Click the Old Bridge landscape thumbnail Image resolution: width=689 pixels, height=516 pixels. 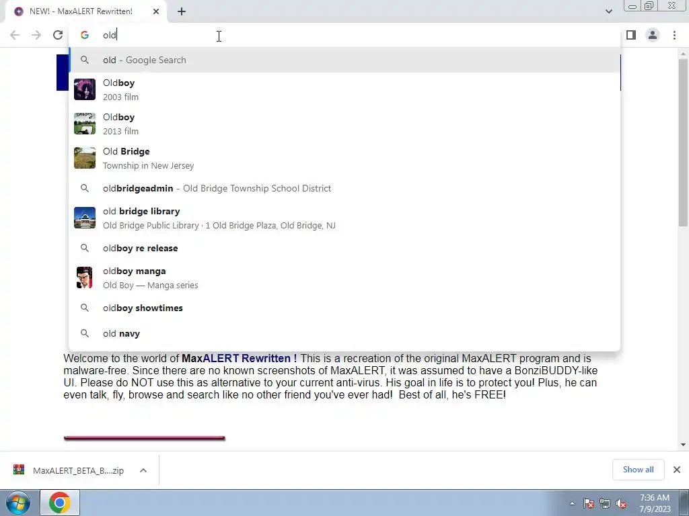pyautogui.click(x=84, y=158)
